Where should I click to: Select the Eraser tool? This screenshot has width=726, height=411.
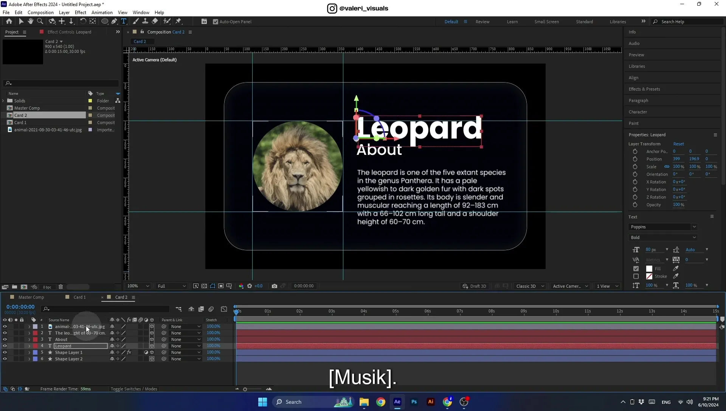pyautogui.click(x=155, y=22)
